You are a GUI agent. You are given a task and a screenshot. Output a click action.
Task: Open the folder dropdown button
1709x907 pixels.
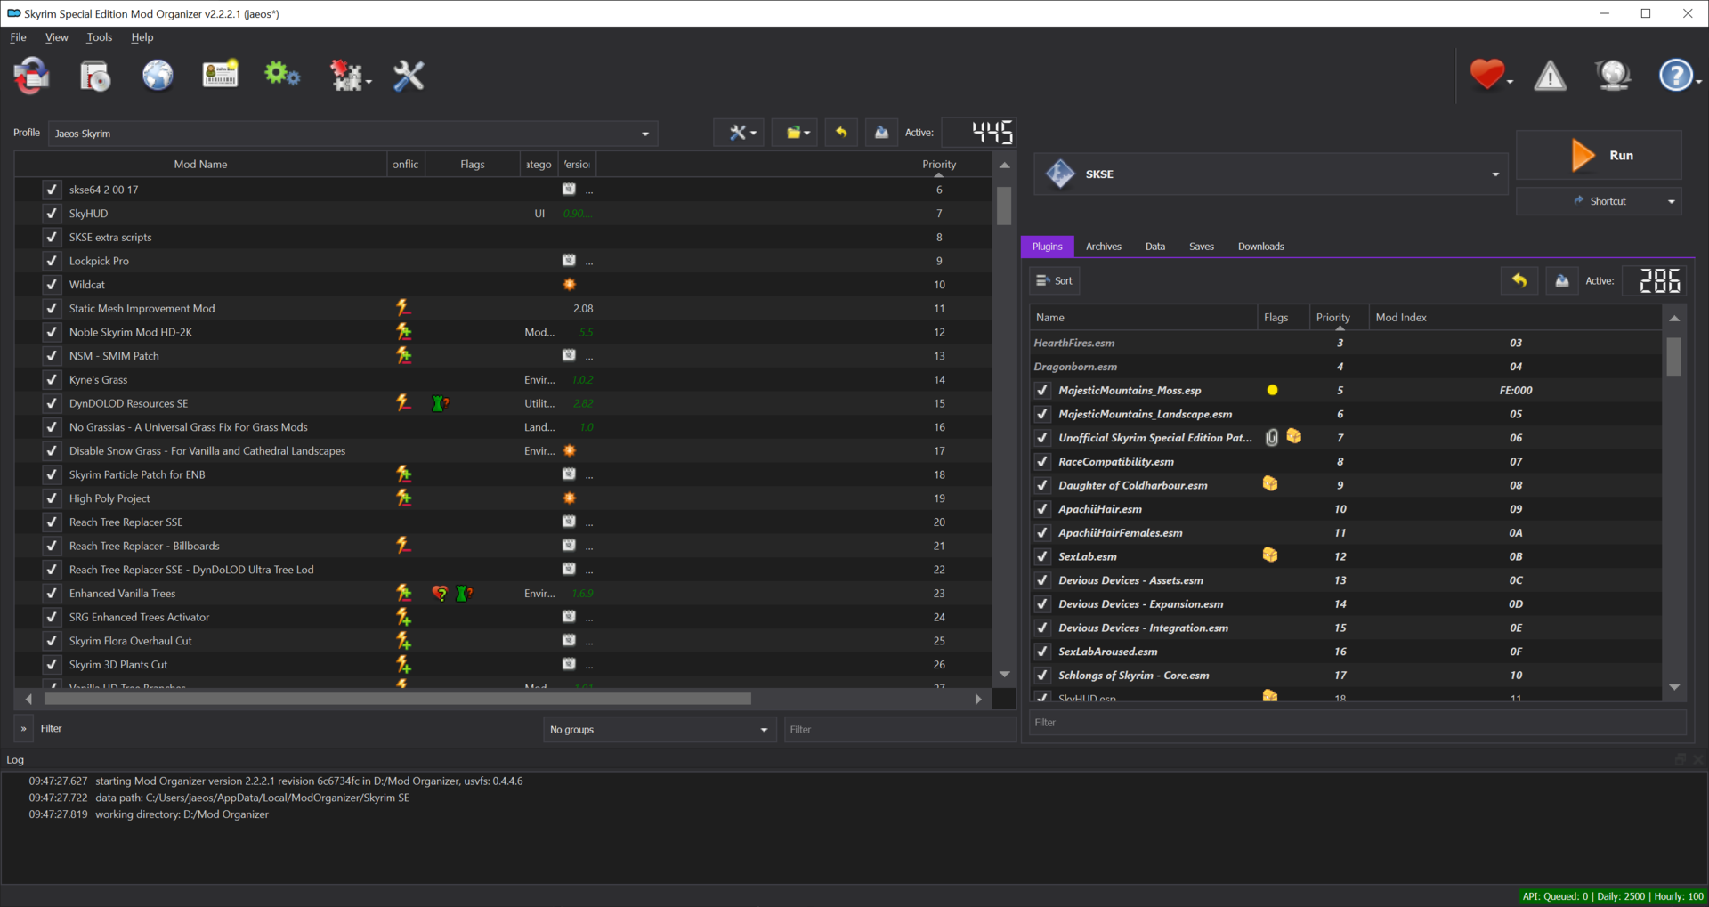(796, 133)
